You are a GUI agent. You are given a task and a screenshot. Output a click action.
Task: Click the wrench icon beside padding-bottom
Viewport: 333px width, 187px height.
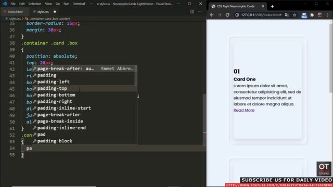[x=35, y=95]
